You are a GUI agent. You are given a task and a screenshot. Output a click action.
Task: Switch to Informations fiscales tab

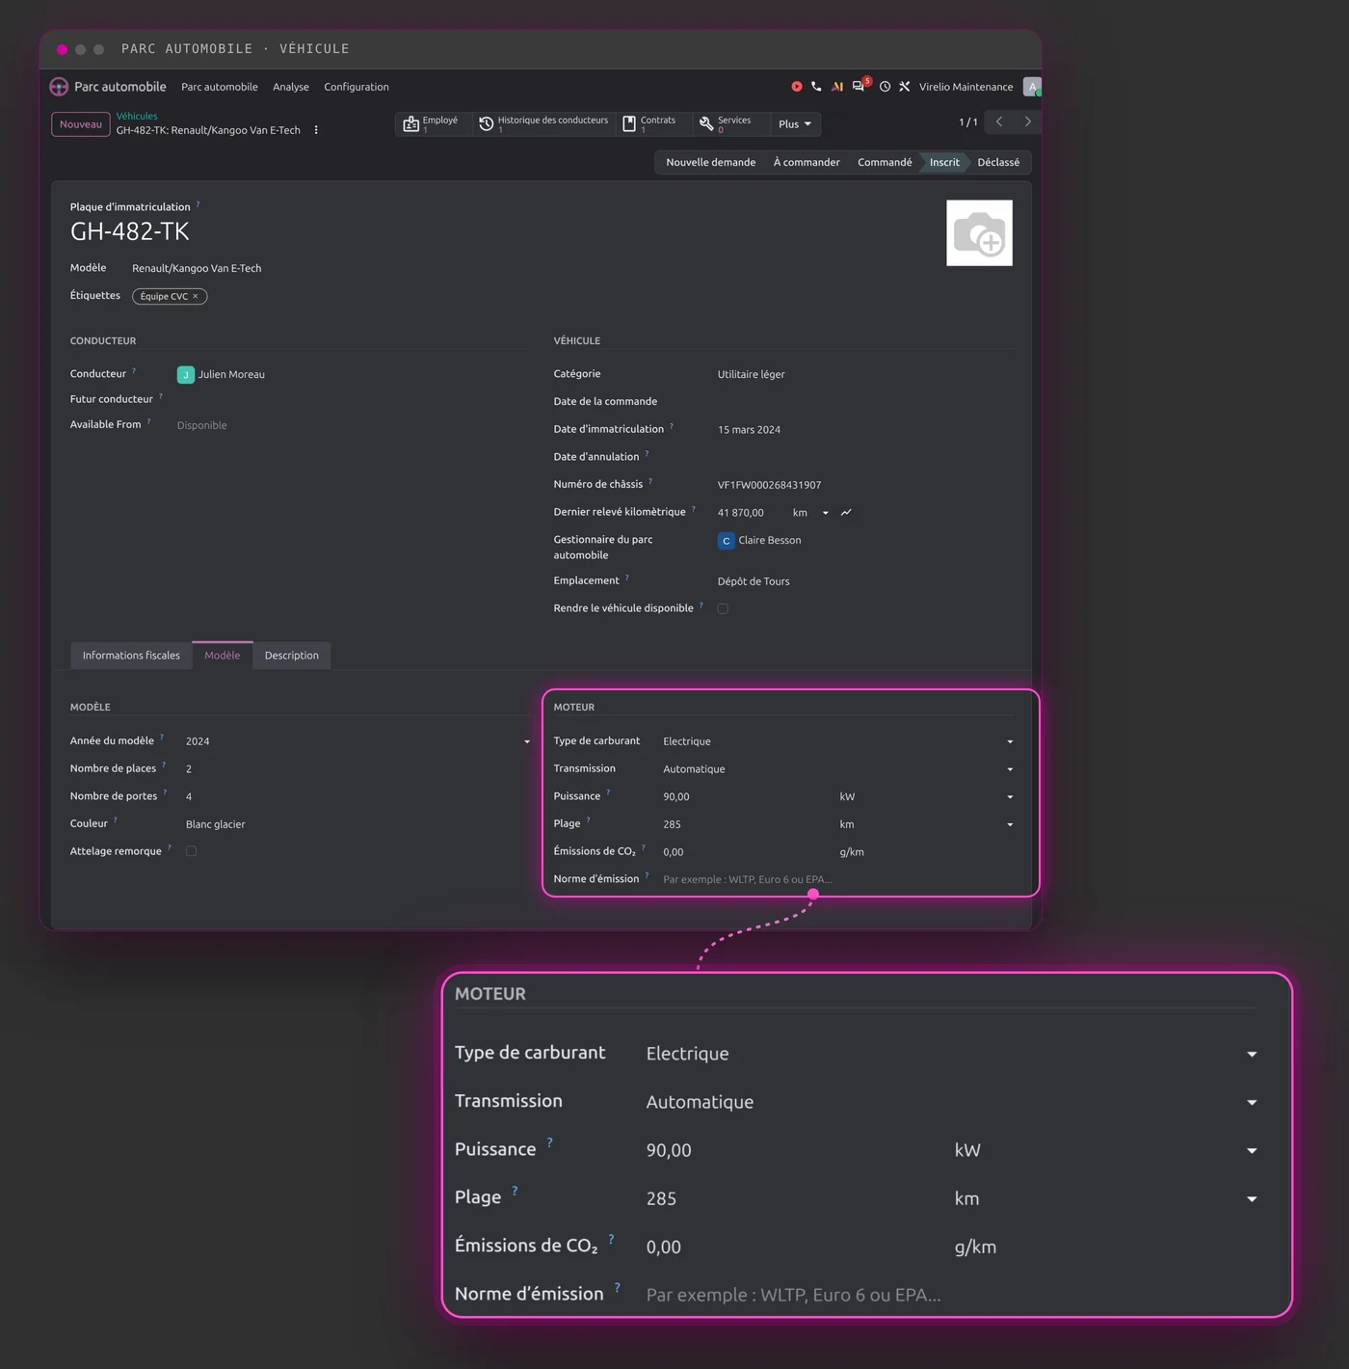[x=131, y=656]
